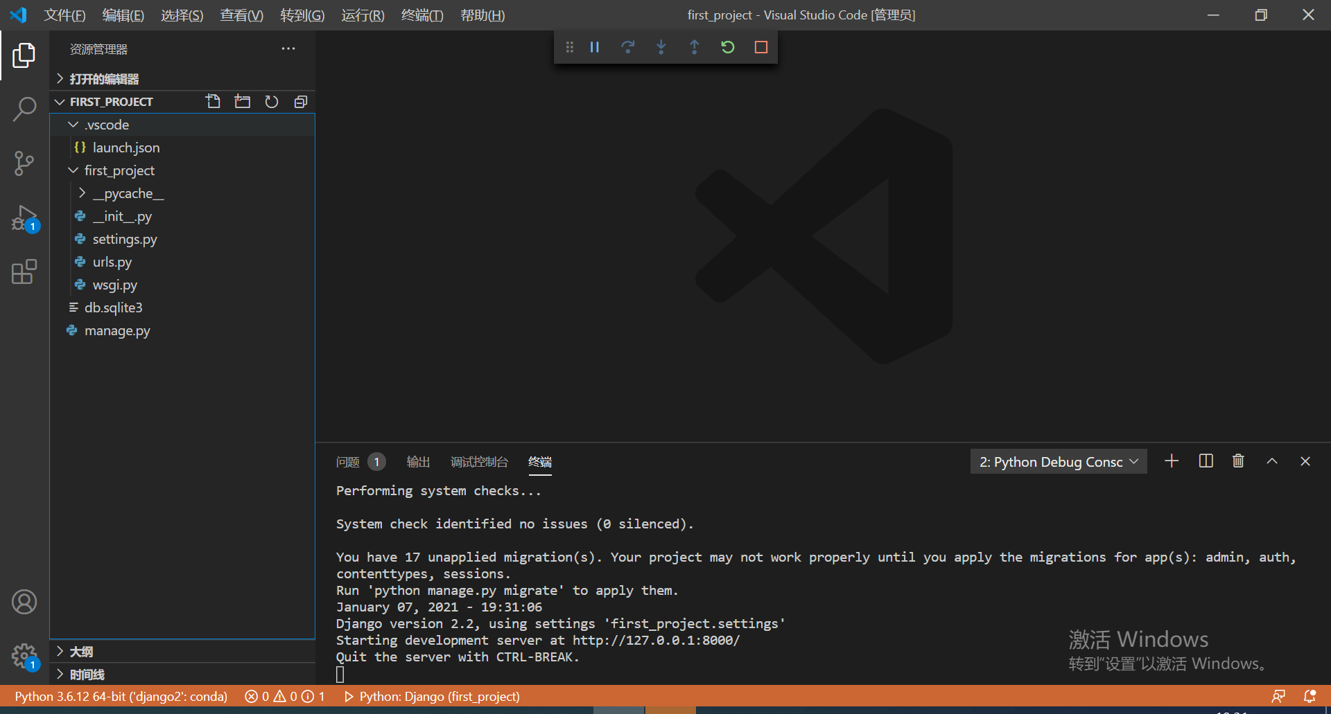
Task: Restart the debug session
Action: point(728,47)
